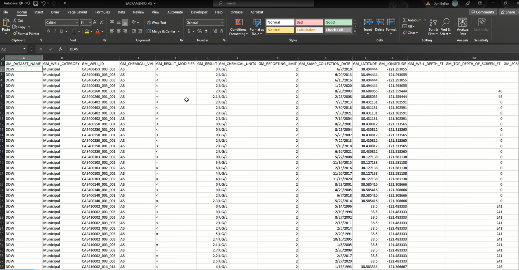Open the Font dialog launcher
This screenshot has height=270, width=519.
click(105, 40)
